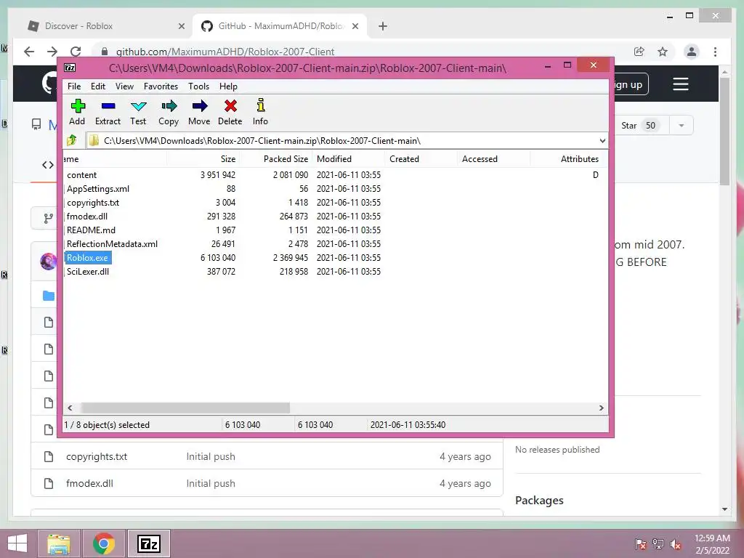744x558 pixels.
Task: Sort files by Size column
Action: [203, 159]
